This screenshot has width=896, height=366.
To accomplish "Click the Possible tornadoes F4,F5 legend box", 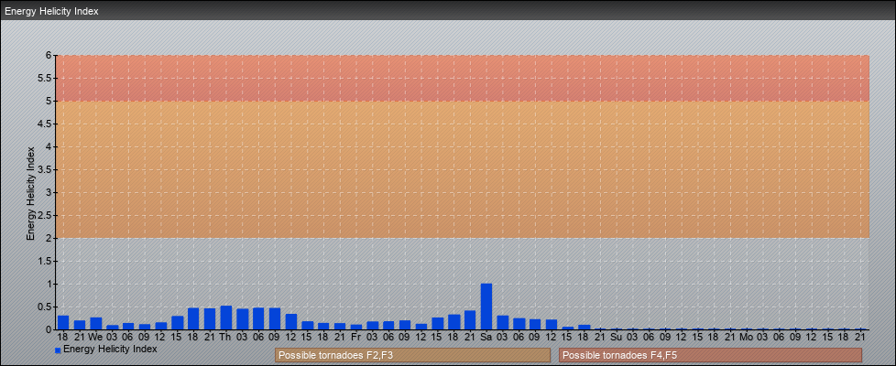I will pos(710,355).
